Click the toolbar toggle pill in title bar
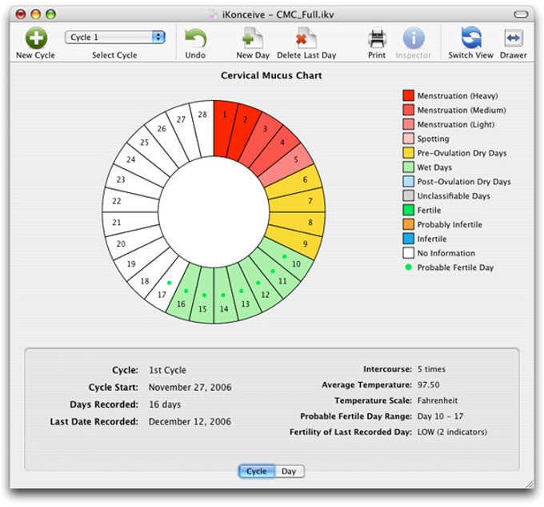The width and height of the screenshot is (544, 507). (521, 14)
